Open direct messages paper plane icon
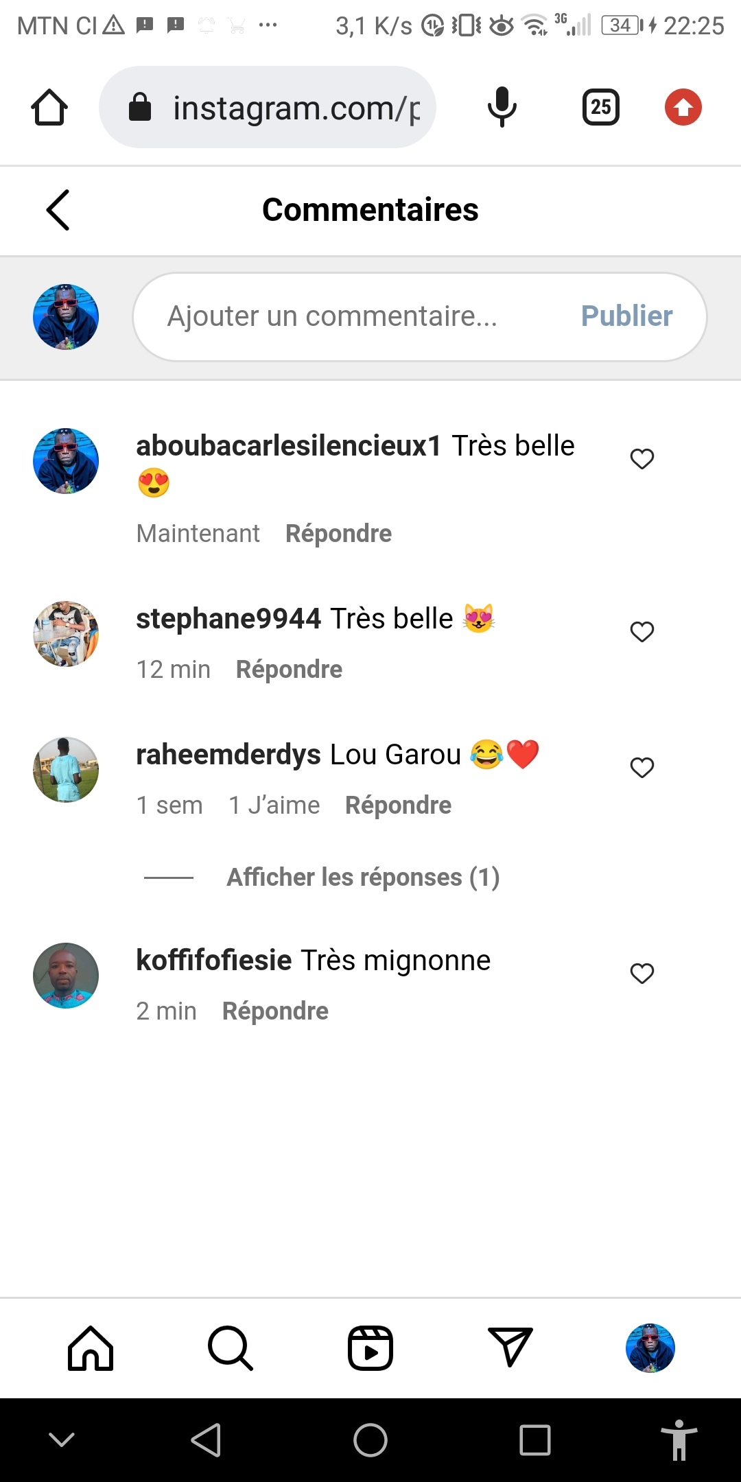Screen dimensions: 741x1482 [x=510, y=1347]
